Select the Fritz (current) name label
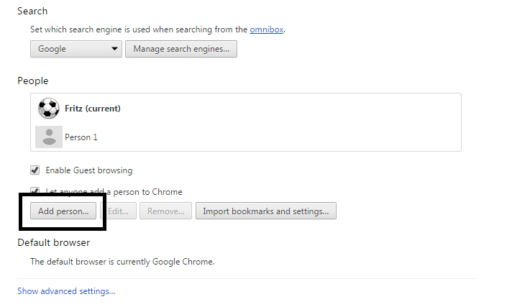 (x=92, y=109)
